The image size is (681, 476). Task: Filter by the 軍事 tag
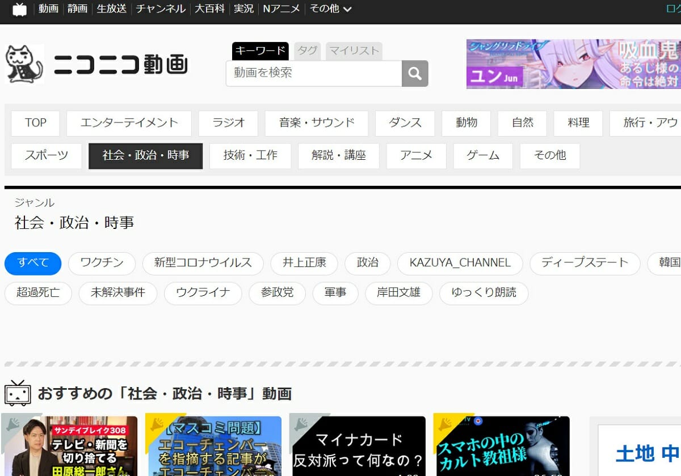[335, 294]
